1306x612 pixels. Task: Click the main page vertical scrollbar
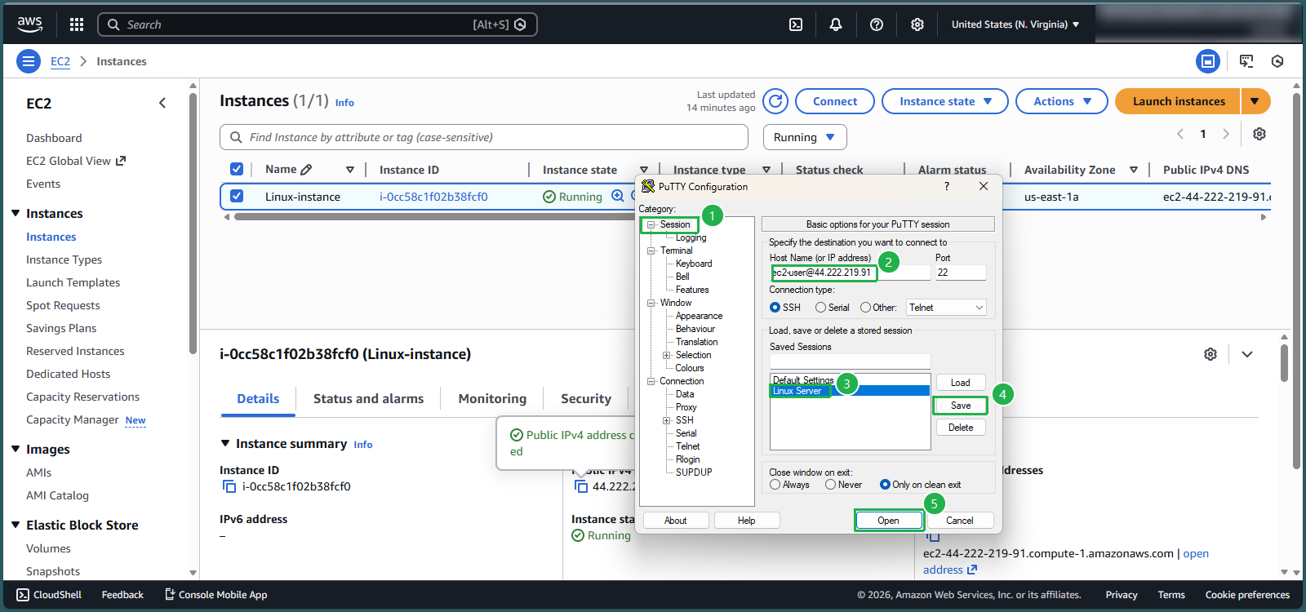tap(1296, 280)
